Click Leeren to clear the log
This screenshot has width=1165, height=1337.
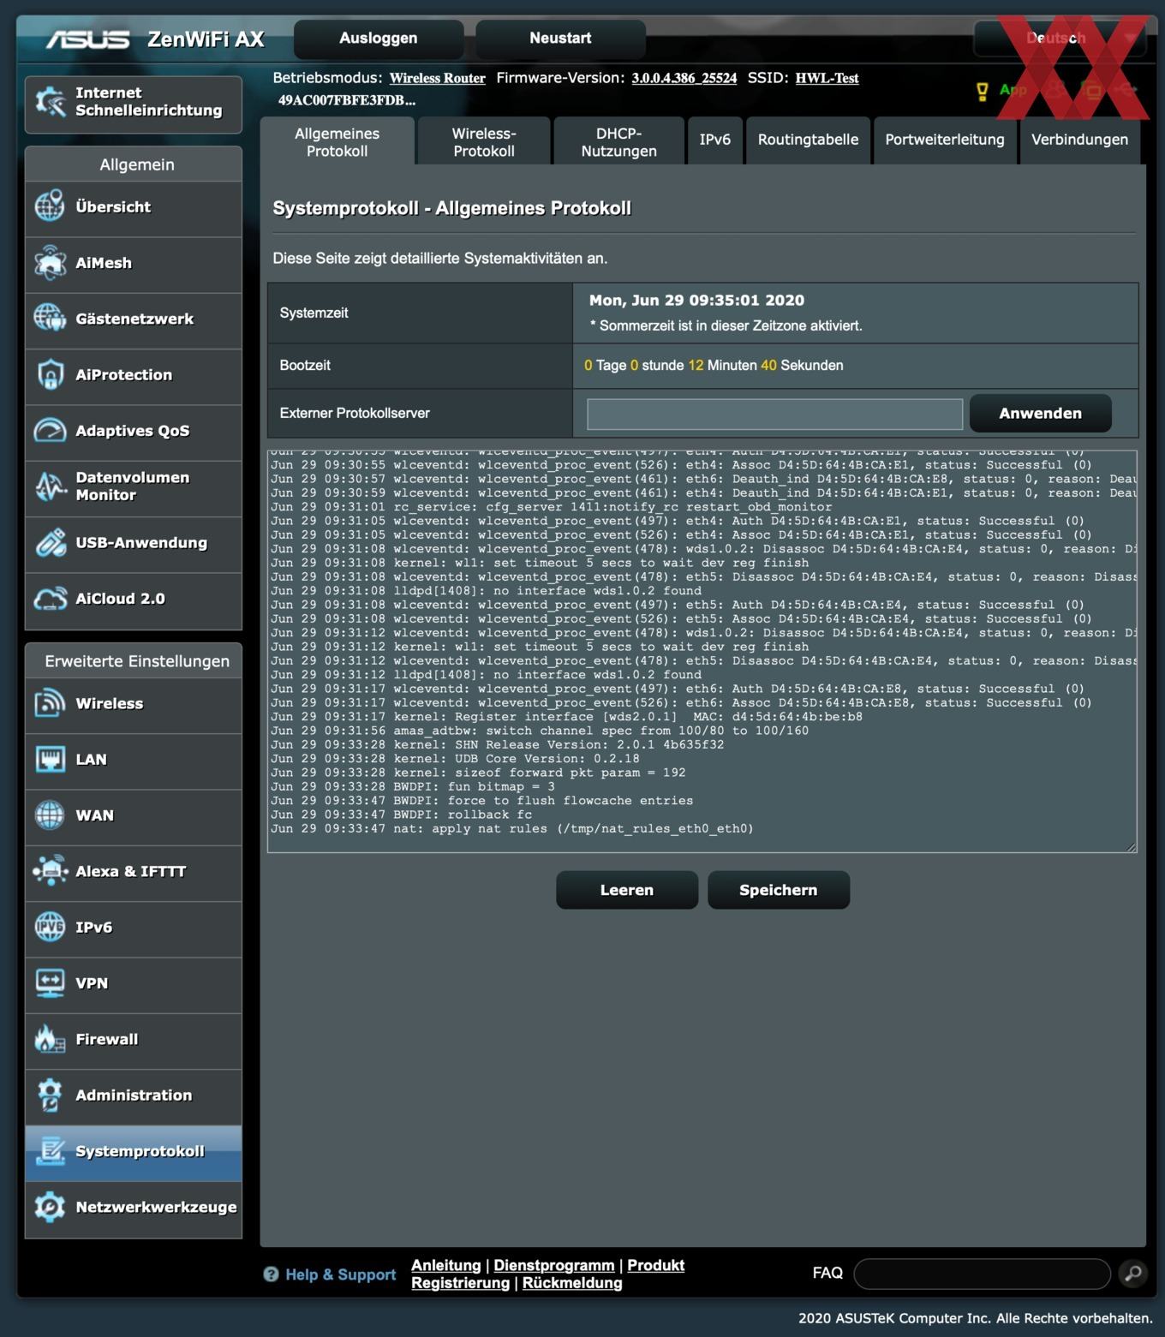[627, 890]
